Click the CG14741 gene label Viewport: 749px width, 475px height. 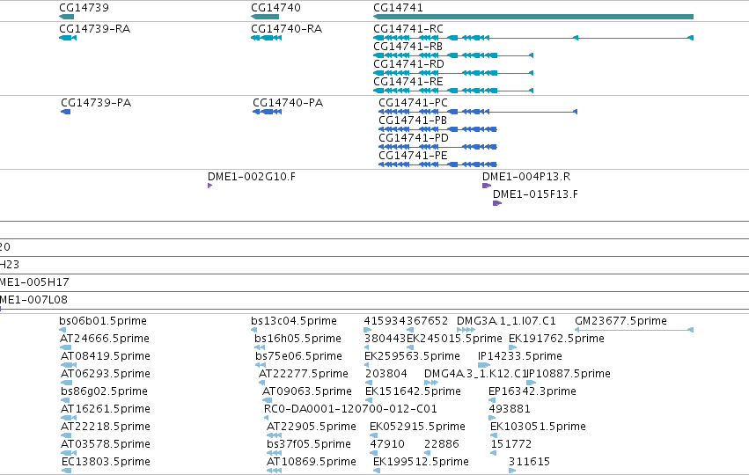[x=399, y=8]
